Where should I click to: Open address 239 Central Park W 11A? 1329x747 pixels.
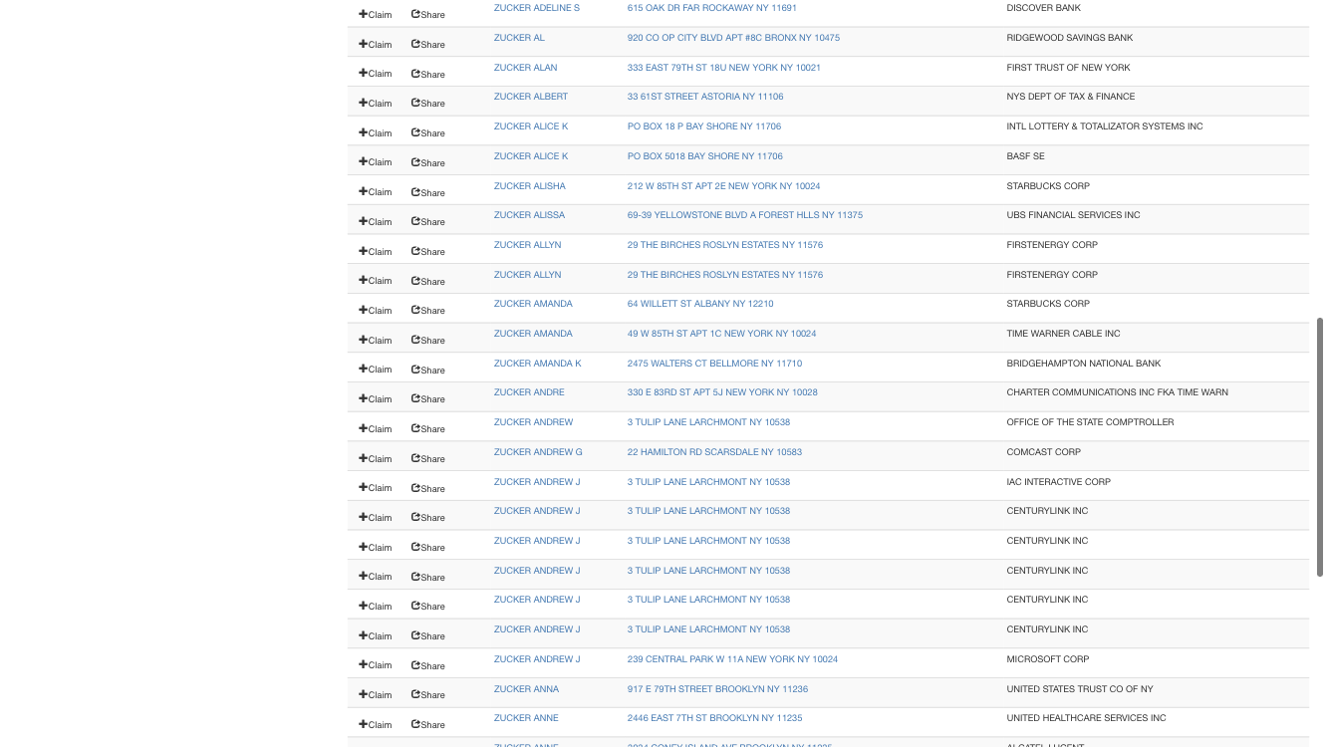click(732, 659)
